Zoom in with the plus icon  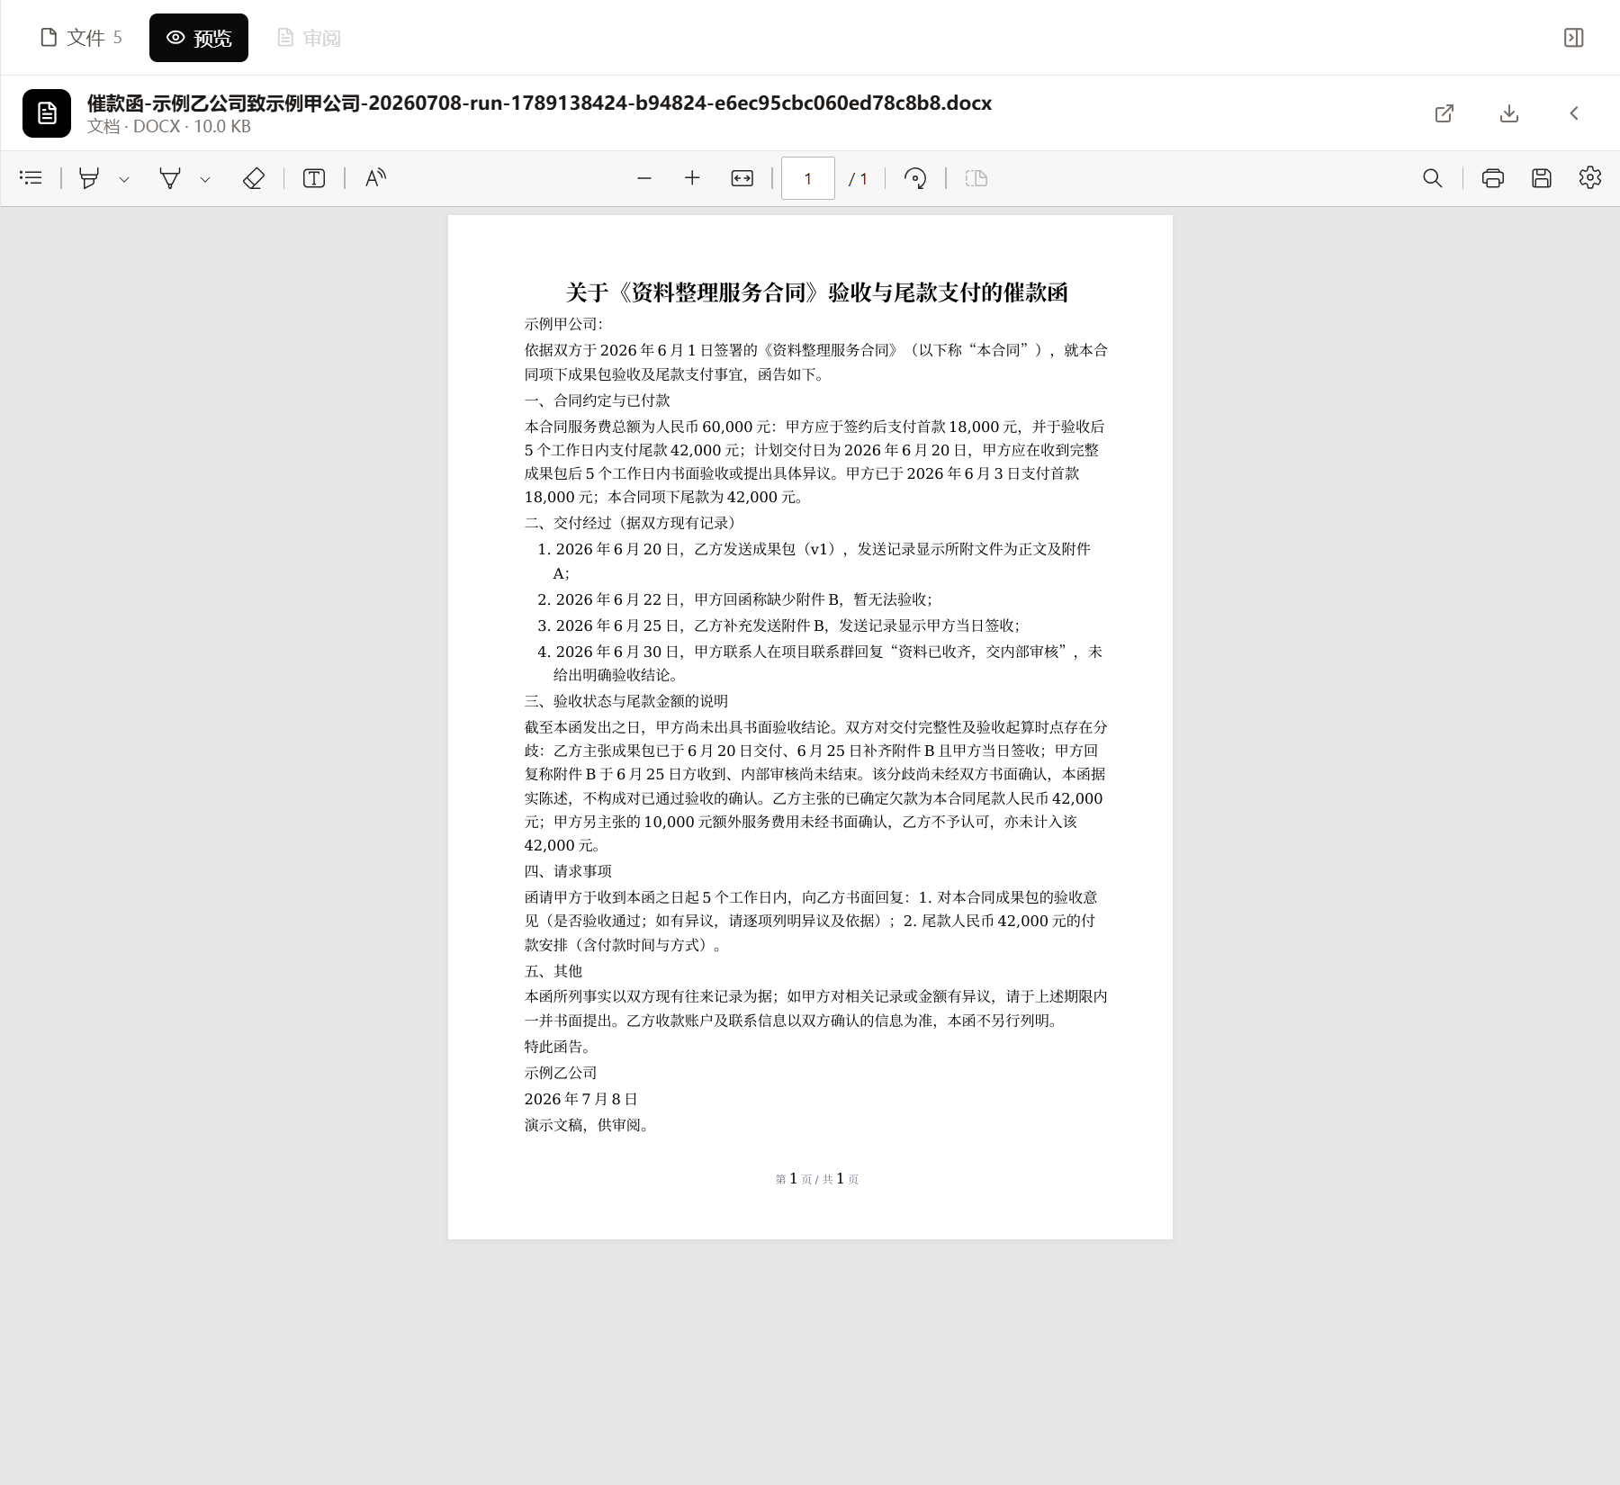click(692, 178)
